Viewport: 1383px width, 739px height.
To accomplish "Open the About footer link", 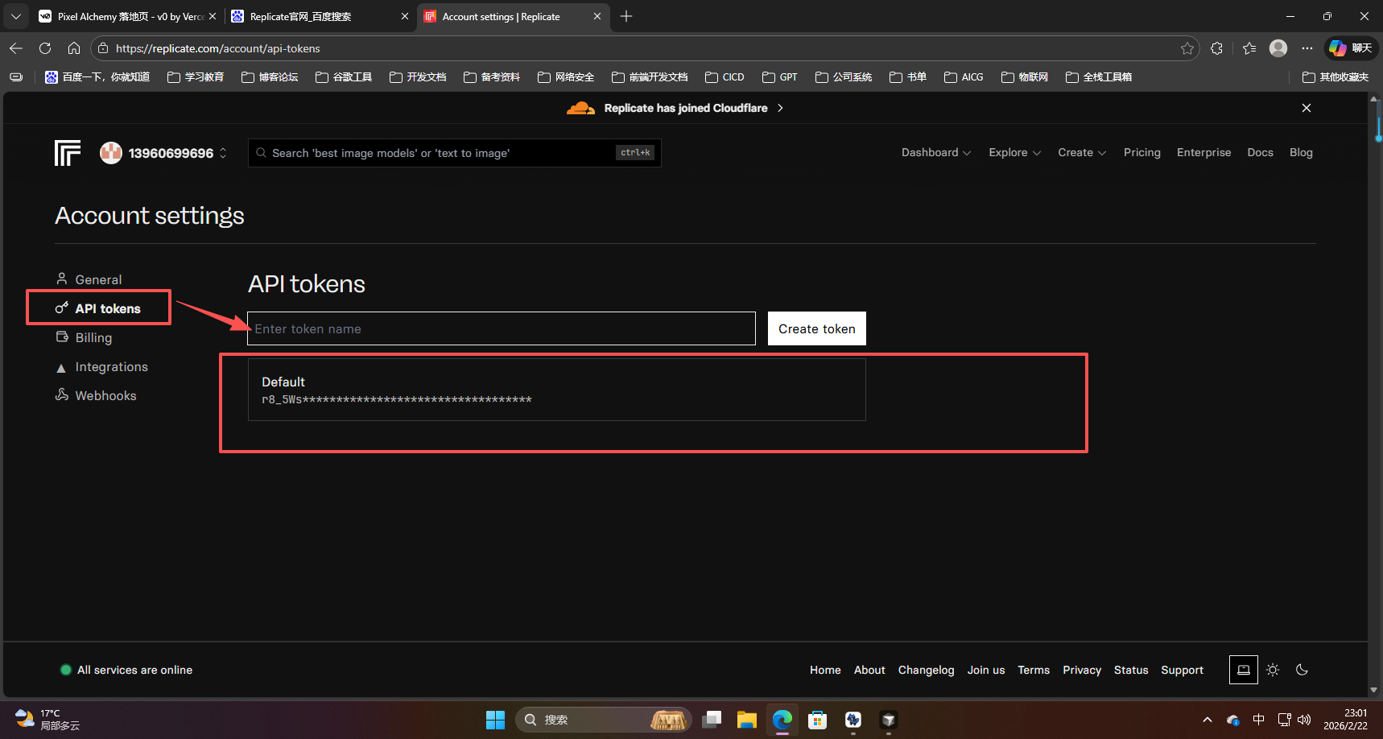I will pyautogui.click(x=869, y=670).
